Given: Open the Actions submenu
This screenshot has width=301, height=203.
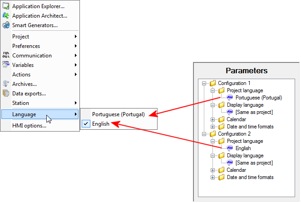Looking at the screenshot, I should 40,74.
